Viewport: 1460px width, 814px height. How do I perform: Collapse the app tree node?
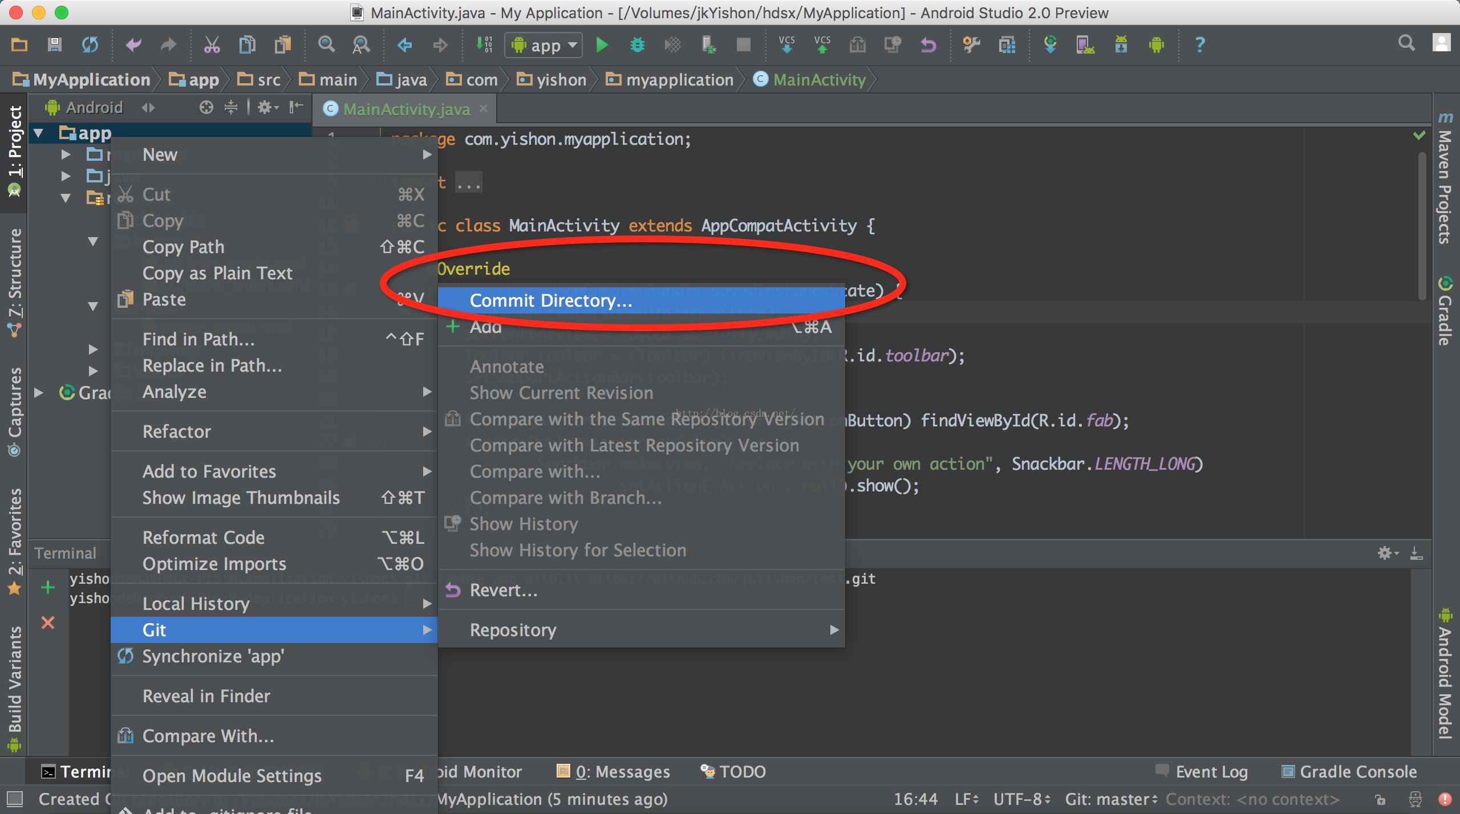[x=39, y=133]
